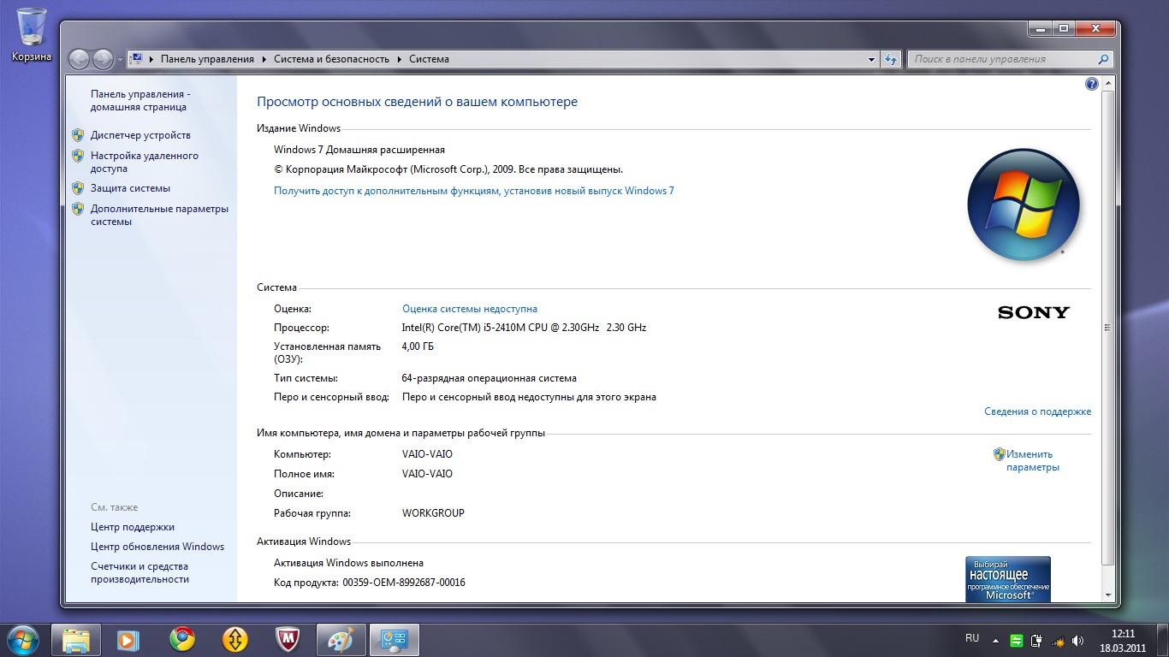This screenshot has width=1169, height=657.
Task: Click the scrollbar up arrow
Action: (1107, 84)
